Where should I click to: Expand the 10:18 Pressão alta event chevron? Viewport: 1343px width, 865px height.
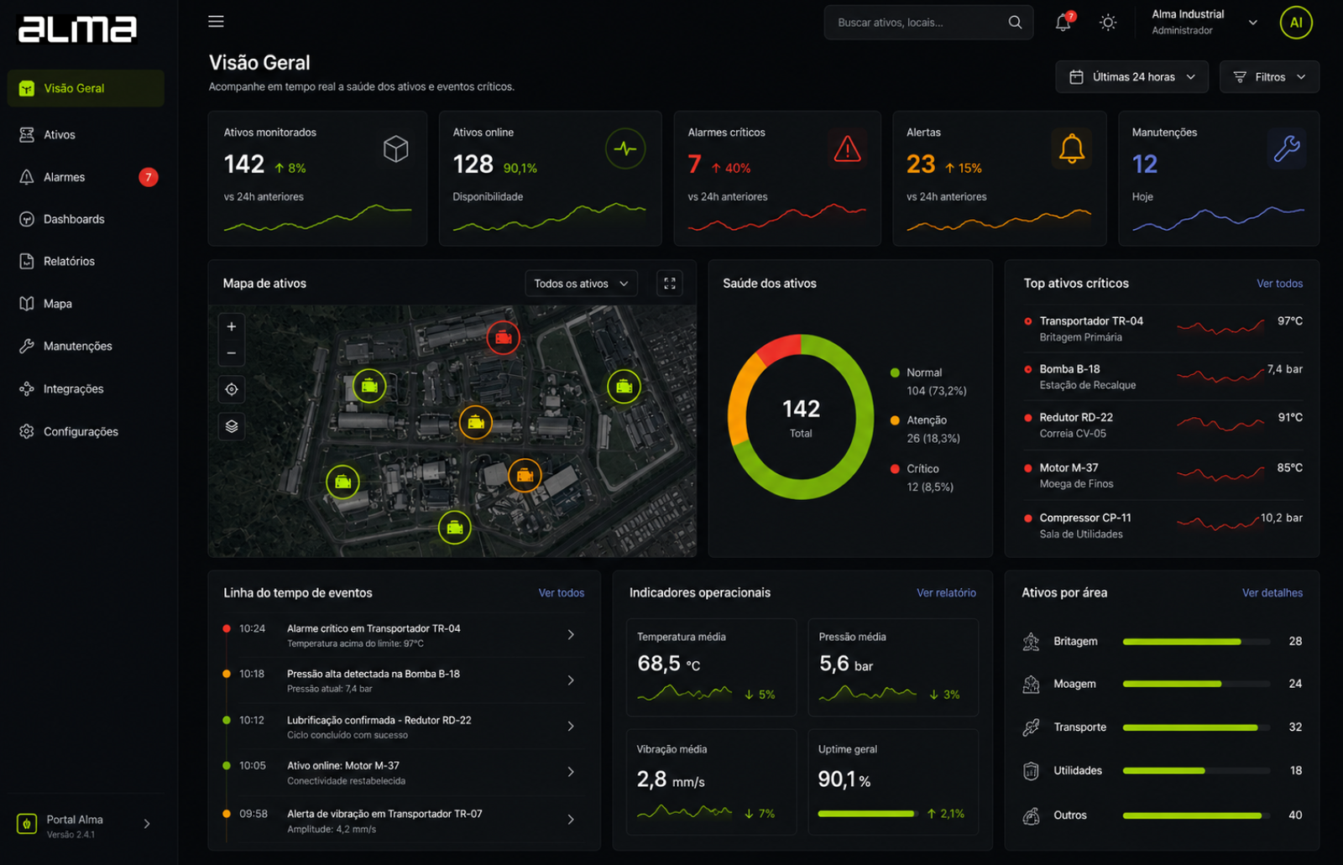click(x=571, y=680)
